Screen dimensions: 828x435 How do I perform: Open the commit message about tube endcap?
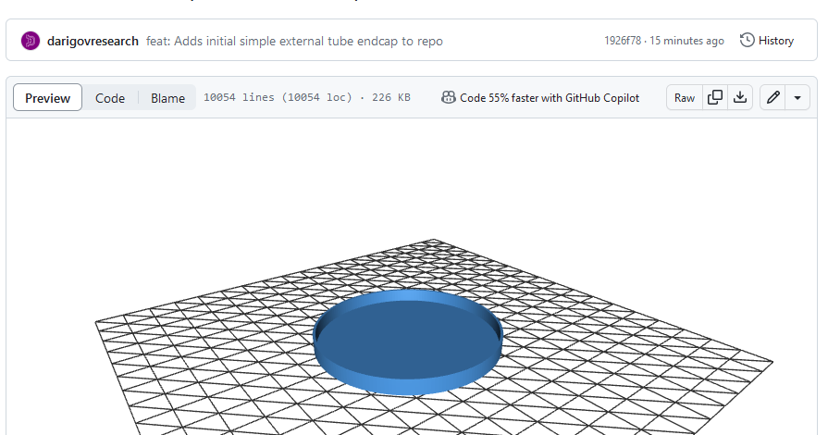(294, 41)
